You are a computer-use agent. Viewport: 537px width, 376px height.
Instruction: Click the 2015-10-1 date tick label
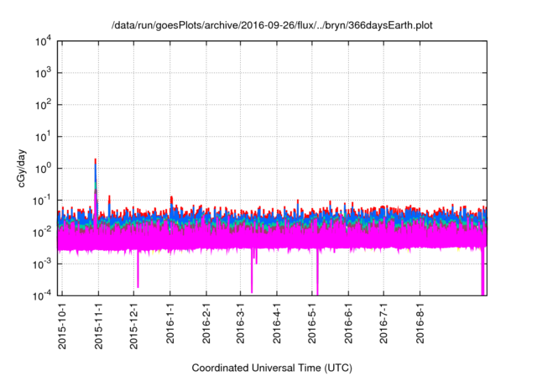click(63, 326)
